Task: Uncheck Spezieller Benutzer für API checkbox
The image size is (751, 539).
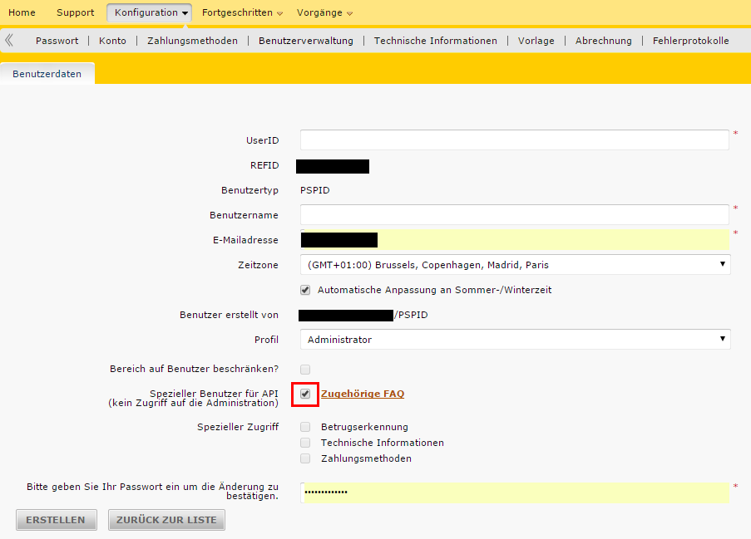Action: coord(305,394)
